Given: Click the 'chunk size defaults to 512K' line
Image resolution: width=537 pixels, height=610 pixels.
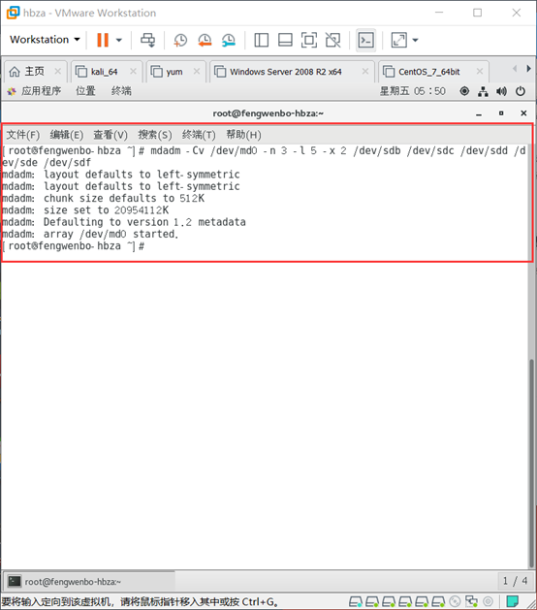Looking at the screenshot, I should (x=104, y=199).
